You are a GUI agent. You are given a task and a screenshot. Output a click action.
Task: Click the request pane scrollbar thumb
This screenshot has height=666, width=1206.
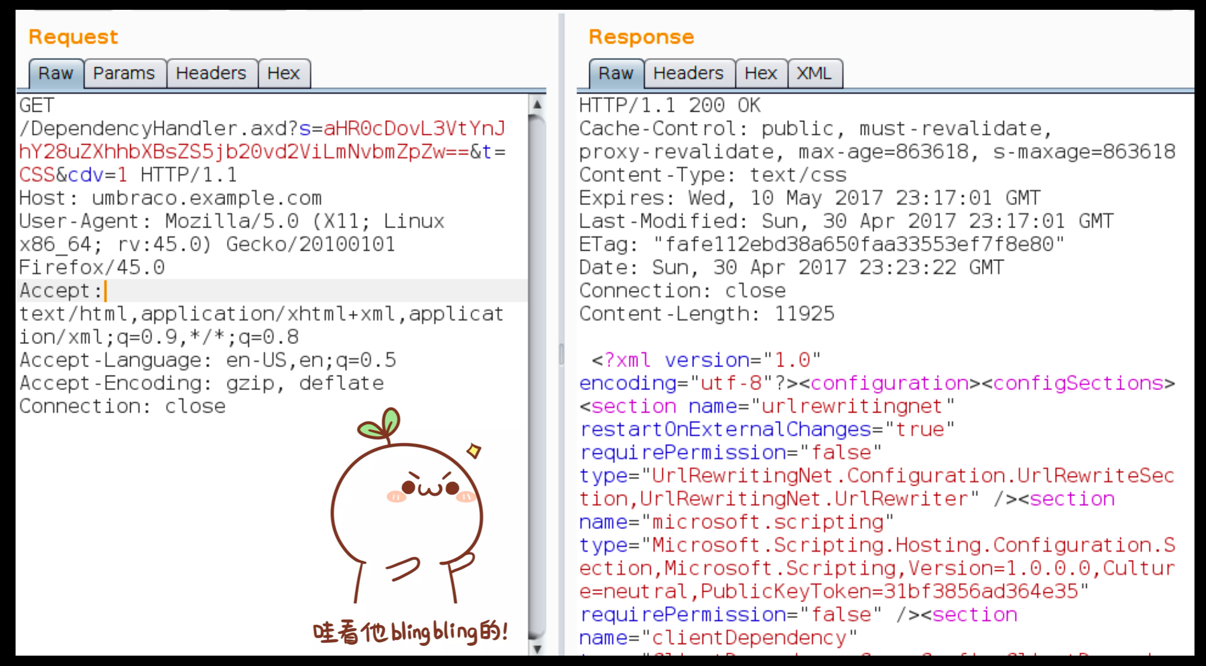[x=537, y=374]
